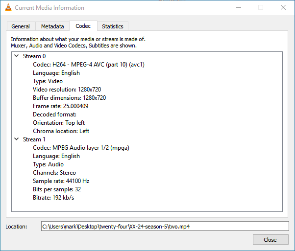Viewport: 295px width, 251px height.
Task: Collapse the Stream 1 chevron
Action: click(x=17, y=139)
